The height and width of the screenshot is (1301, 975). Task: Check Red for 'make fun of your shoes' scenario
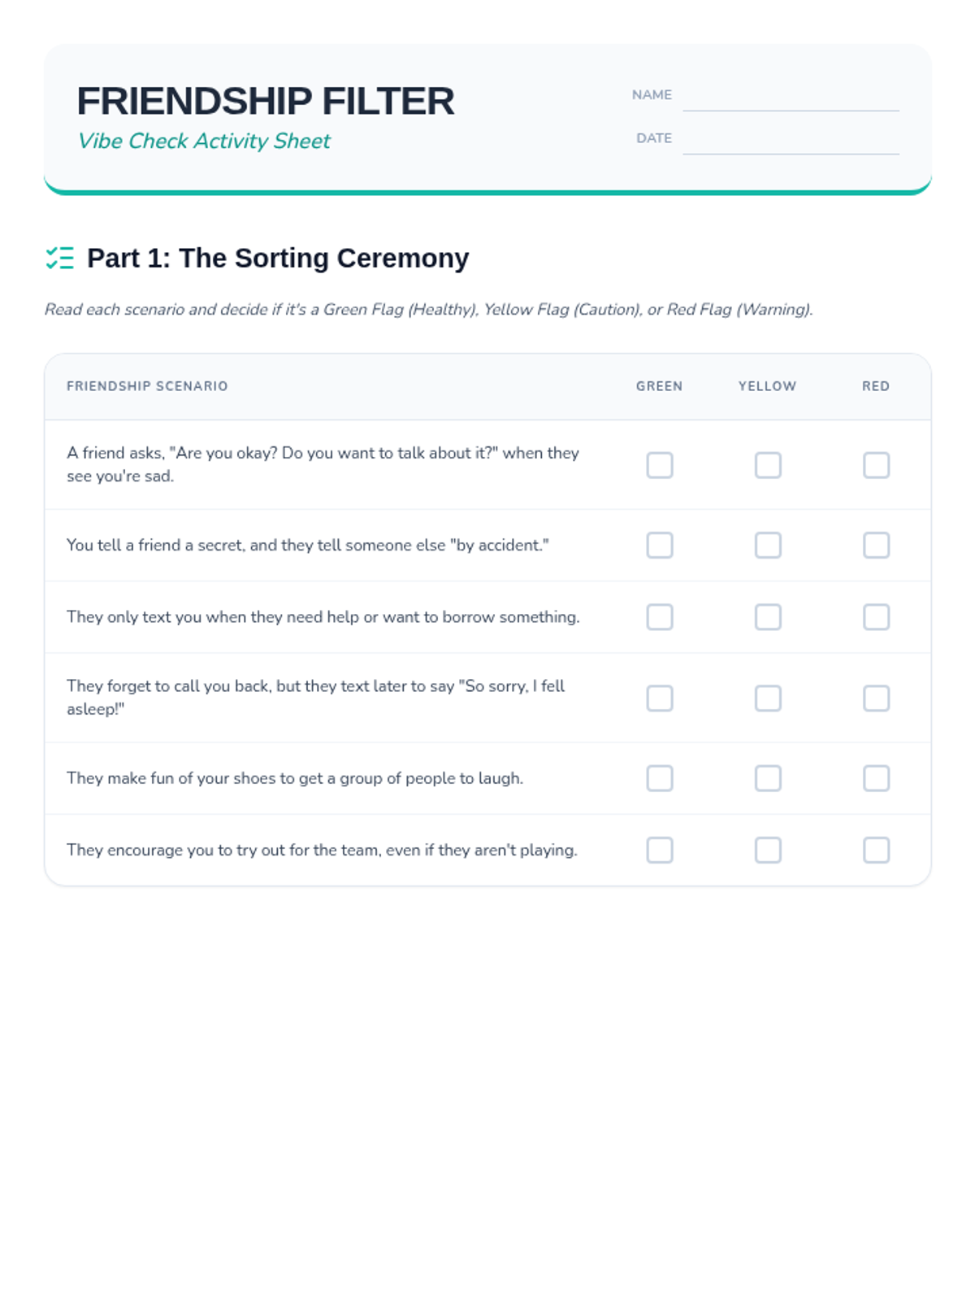[x=876, y=778]
